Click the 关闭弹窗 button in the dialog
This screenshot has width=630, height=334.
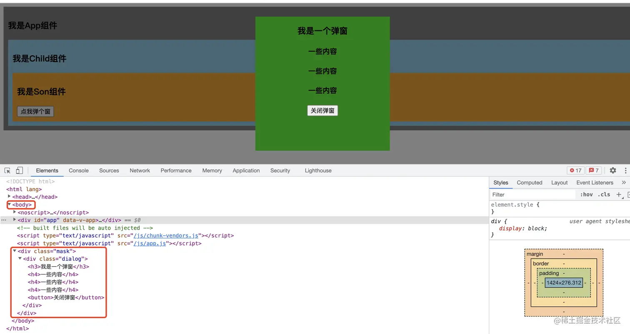point(322,111)
